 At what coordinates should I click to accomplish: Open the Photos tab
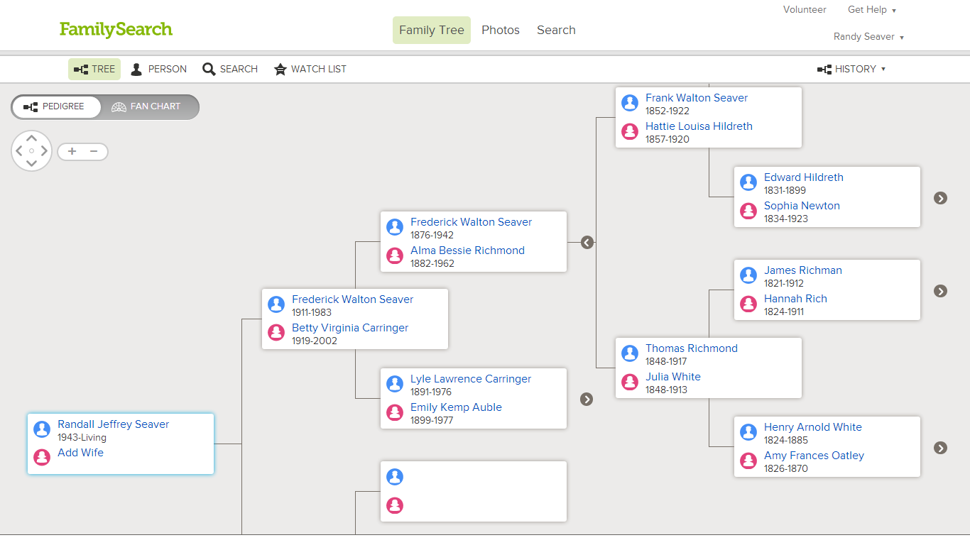[x=501, y=30]
